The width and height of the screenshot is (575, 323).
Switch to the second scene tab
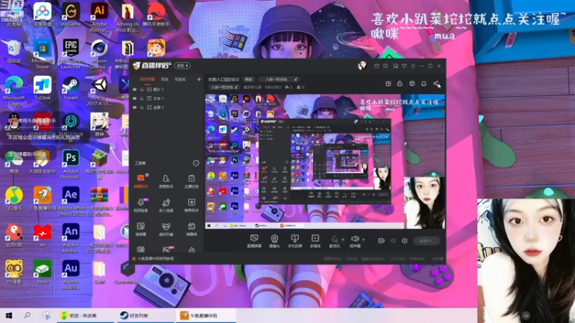(x=165, y=79)
